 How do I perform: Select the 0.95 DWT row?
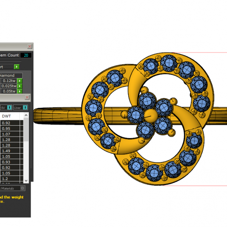pyautogui.click(x=6, y=129)
